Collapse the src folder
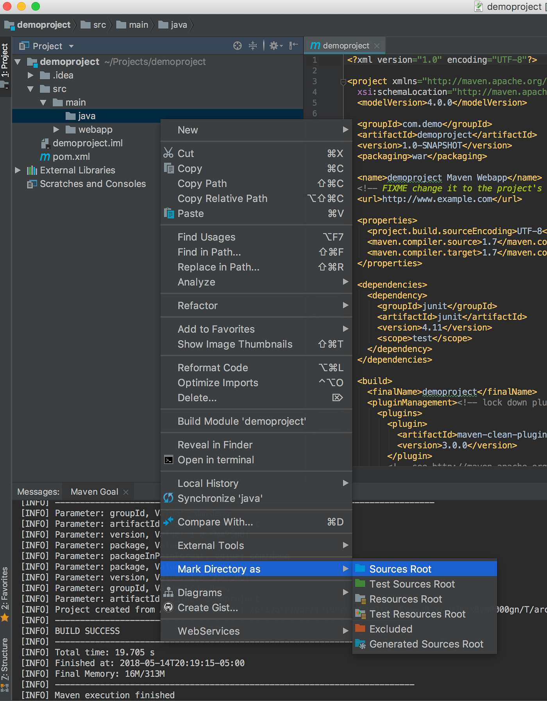Image resolution: width=547 pixels, height=701 pixels. pyautogui.click(x=30, y=89)
